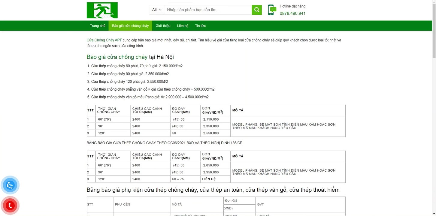Open the All category dropdown
This screenshot has height=216, width=436.
(157, 10)
